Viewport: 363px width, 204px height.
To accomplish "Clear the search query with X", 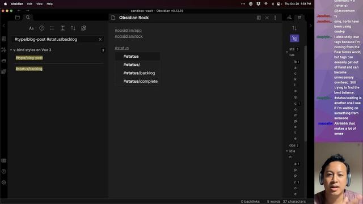I will 100,39.
